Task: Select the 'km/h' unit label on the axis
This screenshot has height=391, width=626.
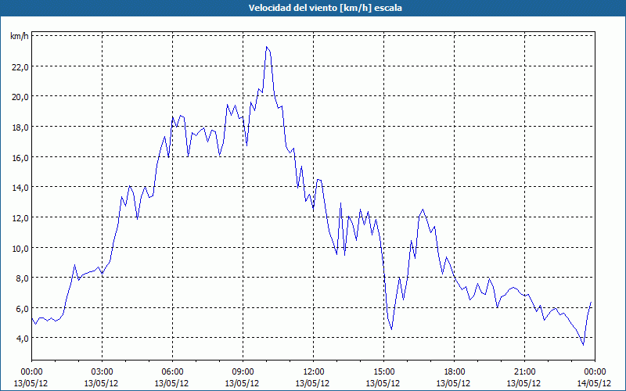Action: (20, 37)
